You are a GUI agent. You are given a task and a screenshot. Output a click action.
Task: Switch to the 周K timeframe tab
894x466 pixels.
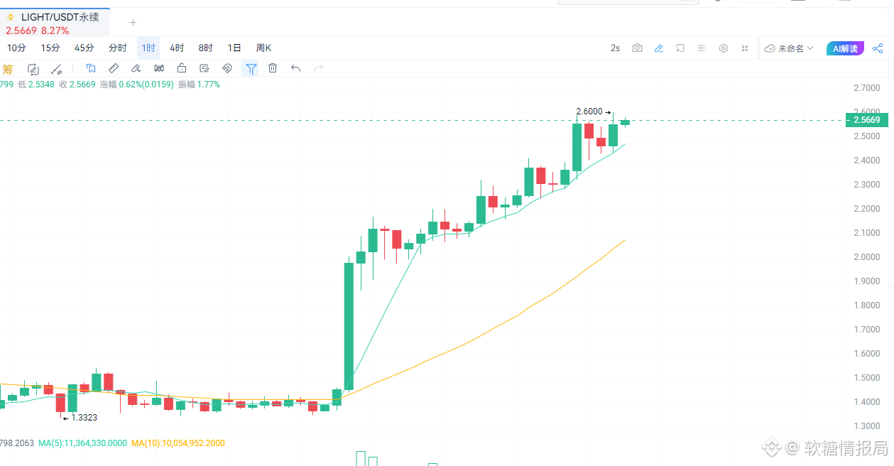tap(263, 48)
